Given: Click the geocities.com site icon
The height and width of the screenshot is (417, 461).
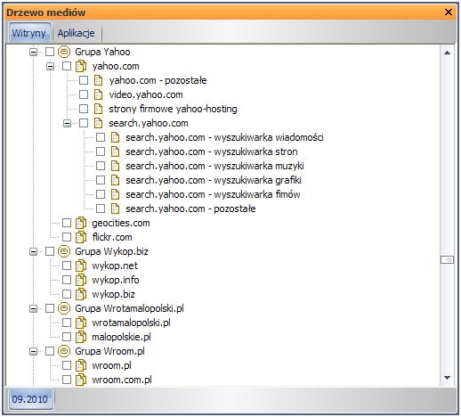Looking at the screenshot, I should click(x=81, y=223).
